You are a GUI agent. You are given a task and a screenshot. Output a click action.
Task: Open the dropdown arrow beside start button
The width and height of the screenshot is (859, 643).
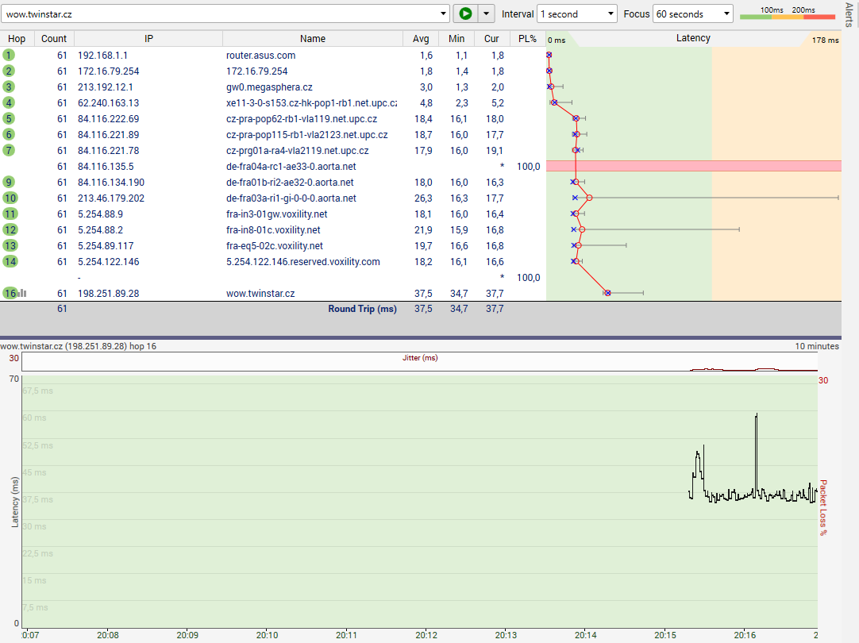tap(487, 13)
